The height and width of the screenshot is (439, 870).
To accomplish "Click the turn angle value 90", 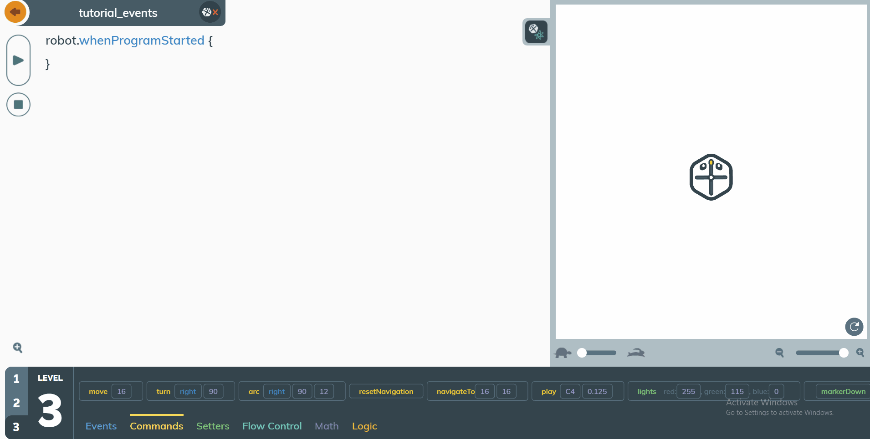I will pos(213,392).
